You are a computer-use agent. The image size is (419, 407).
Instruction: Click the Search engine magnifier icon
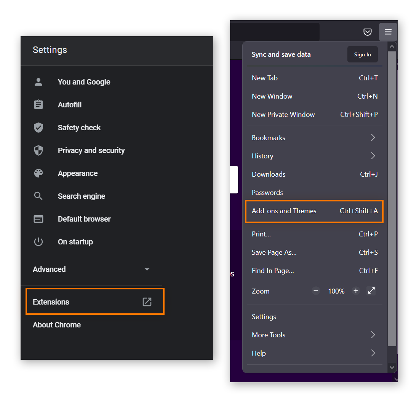click(38, 196)
